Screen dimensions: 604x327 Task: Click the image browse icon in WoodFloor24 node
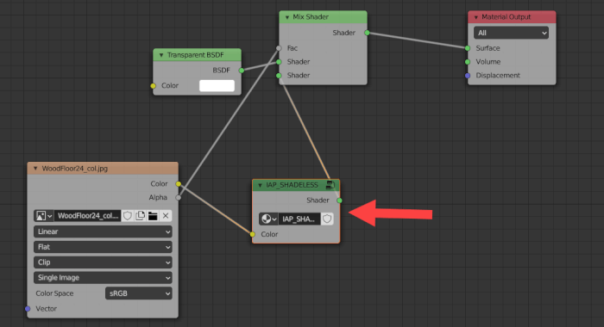point(44,216)
